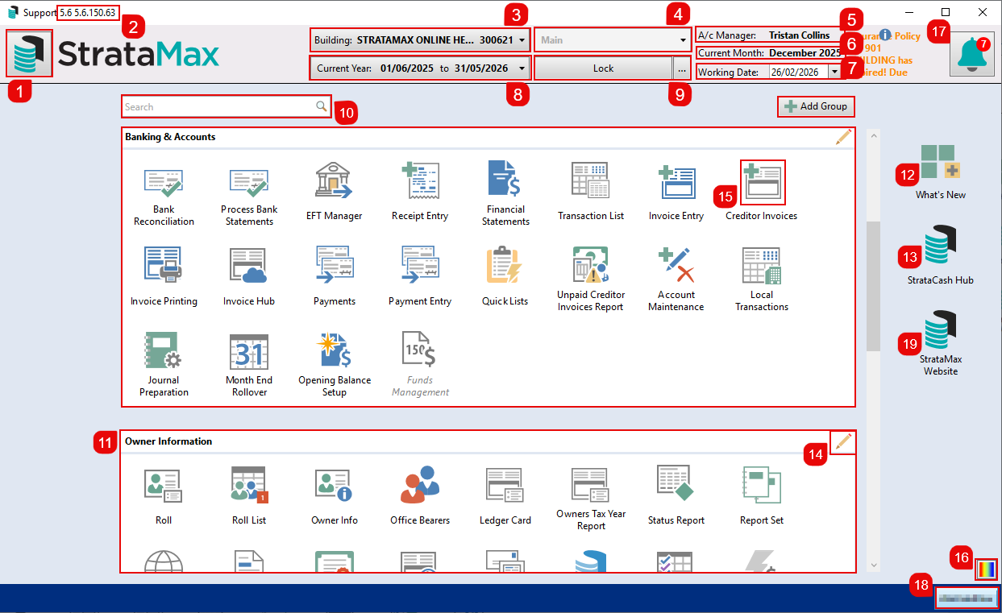Click the StrataMax logo icon
This screenshot has height=613, width=1002.
(x=30, y=54)
